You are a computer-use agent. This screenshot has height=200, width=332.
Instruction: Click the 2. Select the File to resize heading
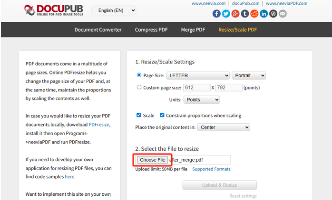click(x=167, y=149)
